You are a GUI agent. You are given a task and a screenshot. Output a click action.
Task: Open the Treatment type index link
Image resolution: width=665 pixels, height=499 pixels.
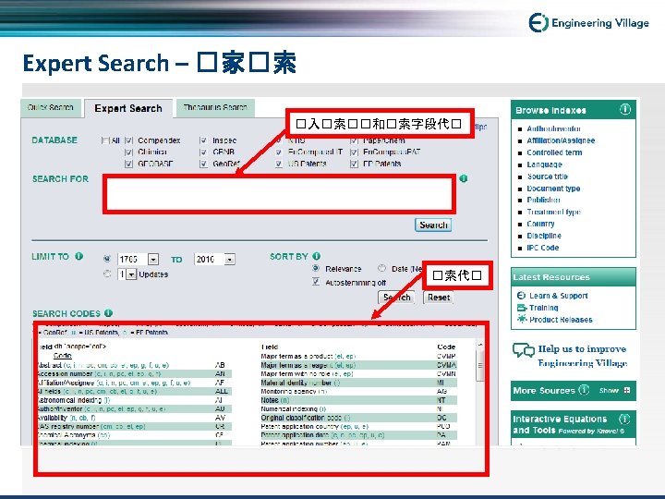pos(554,212)
